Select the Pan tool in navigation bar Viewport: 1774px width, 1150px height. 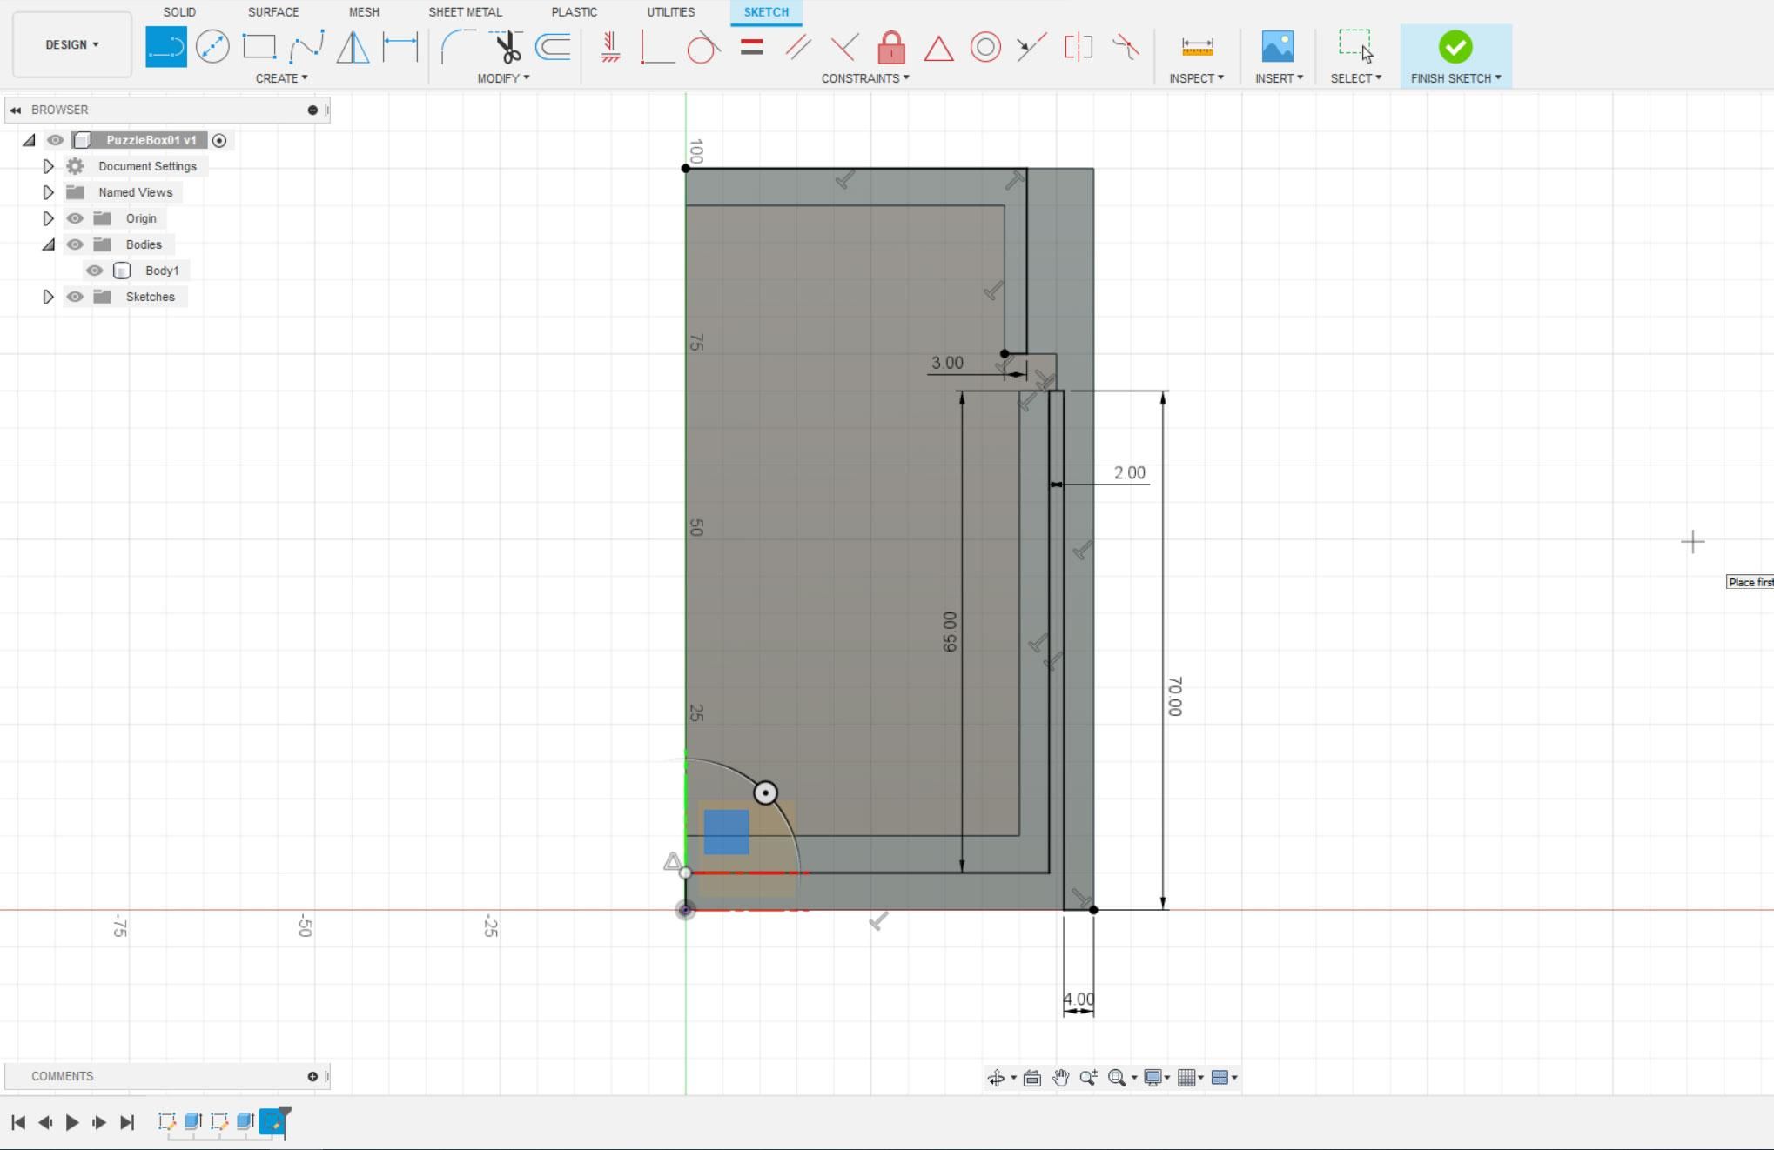[x=1061, y=1078]
